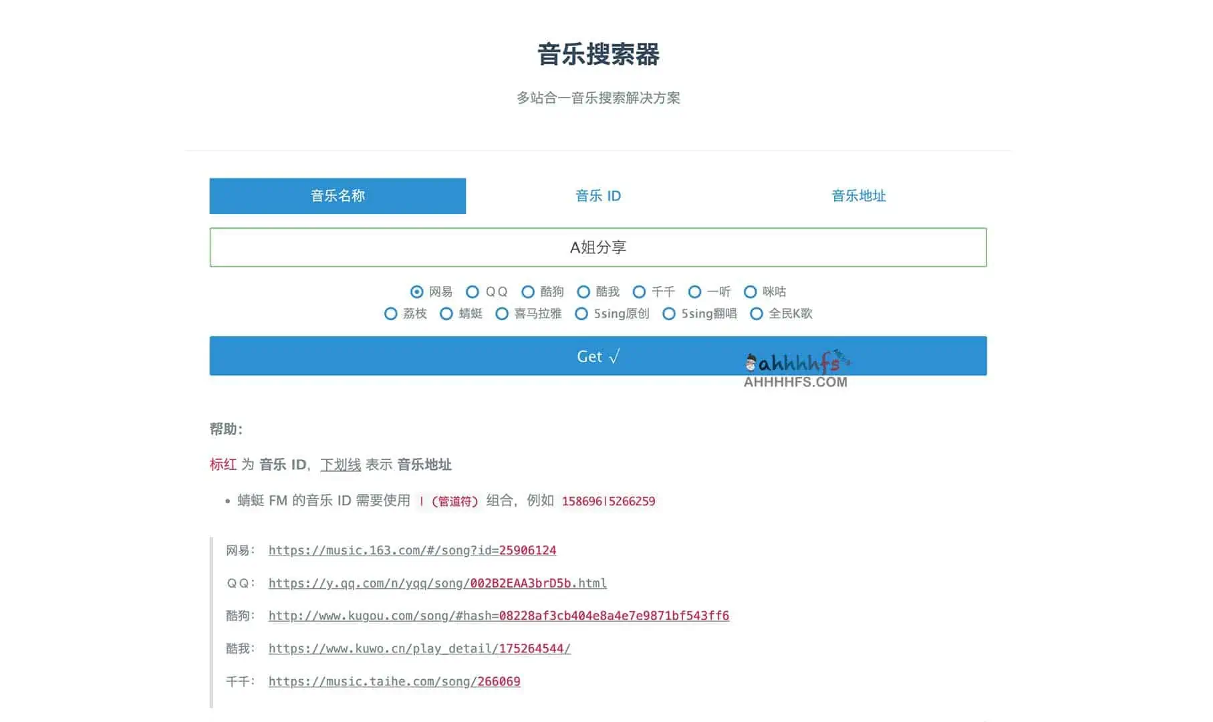Click the search field containing A姐分享
The image size is (1213, 722).
point(598,247)
